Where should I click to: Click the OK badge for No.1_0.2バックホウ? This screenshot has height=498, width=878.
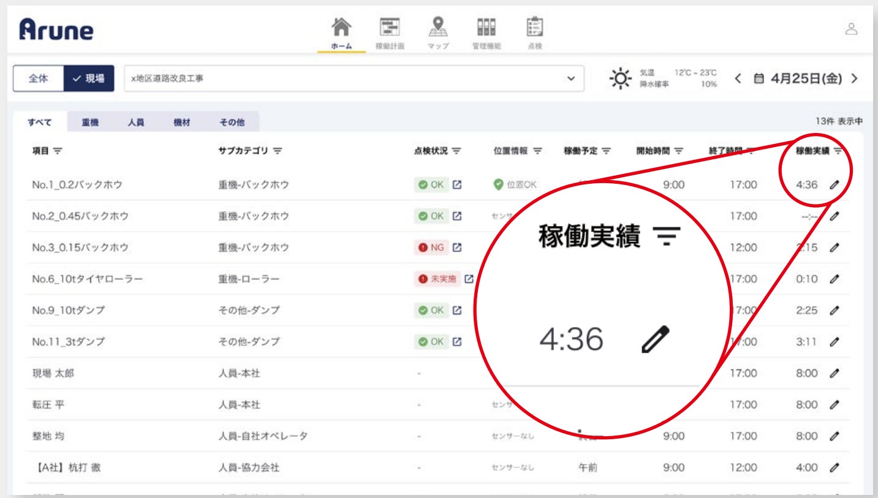[431, 184]
